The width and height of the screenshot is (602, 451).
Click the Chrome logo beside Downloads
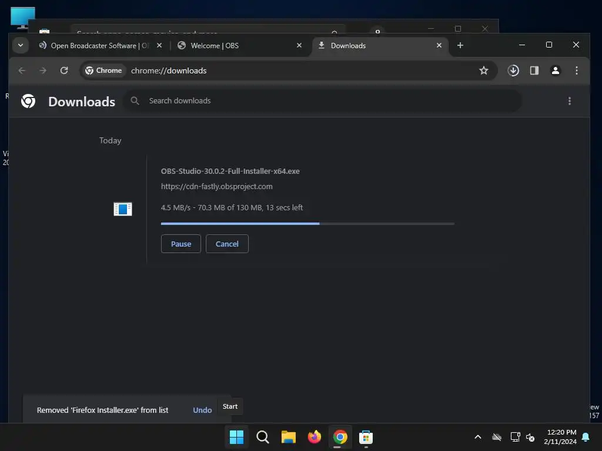click(x=28, y=101)
